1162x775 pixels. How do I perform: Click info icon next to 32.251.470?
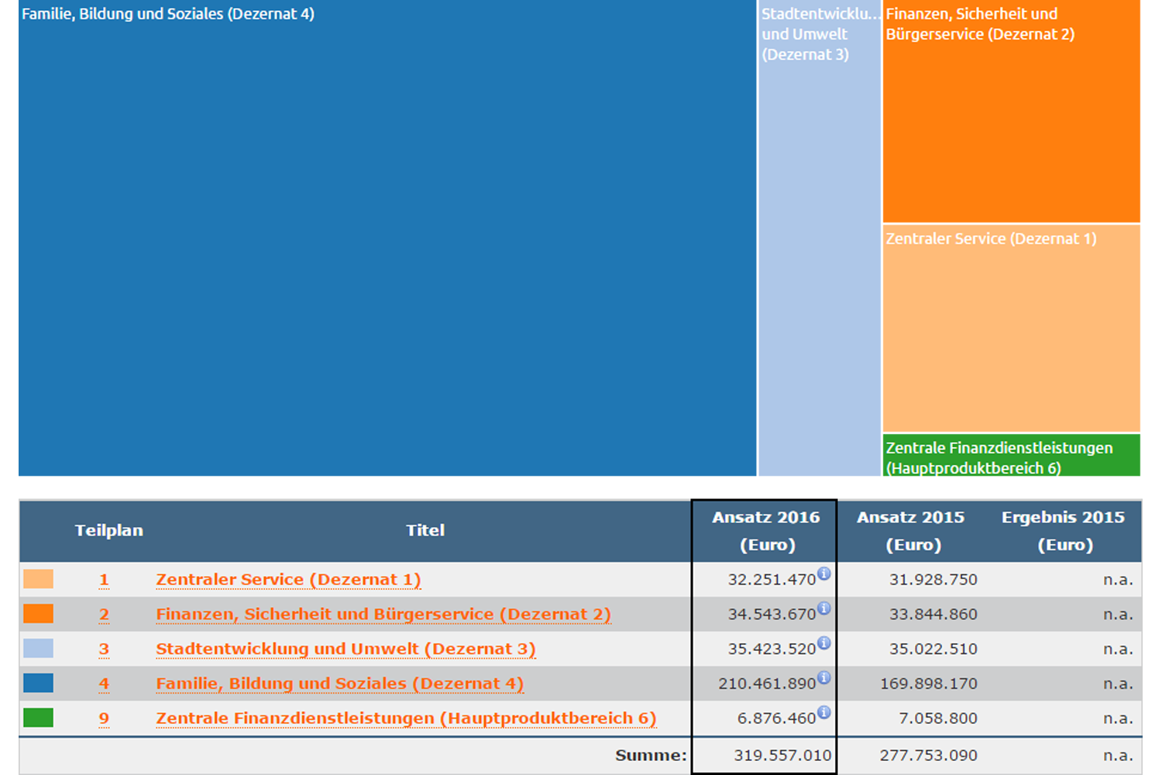[824, 573]
